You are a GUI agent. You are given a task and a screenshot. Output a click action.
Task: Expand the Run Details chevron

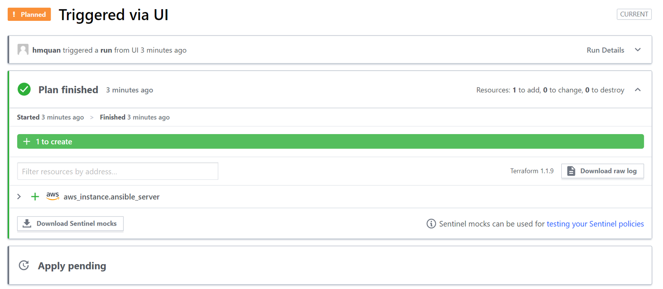pos(638,50)
